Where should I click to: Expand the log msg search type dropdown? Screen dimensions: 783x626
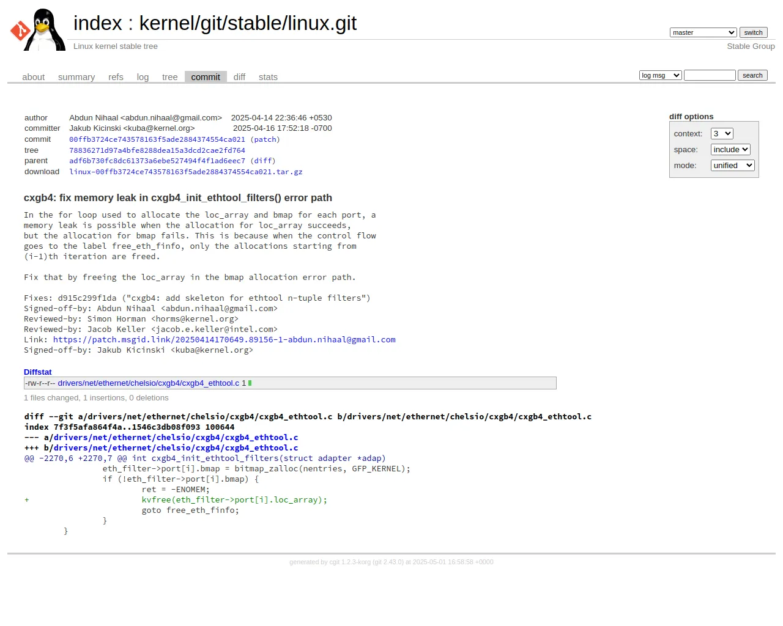click(660, 75)
